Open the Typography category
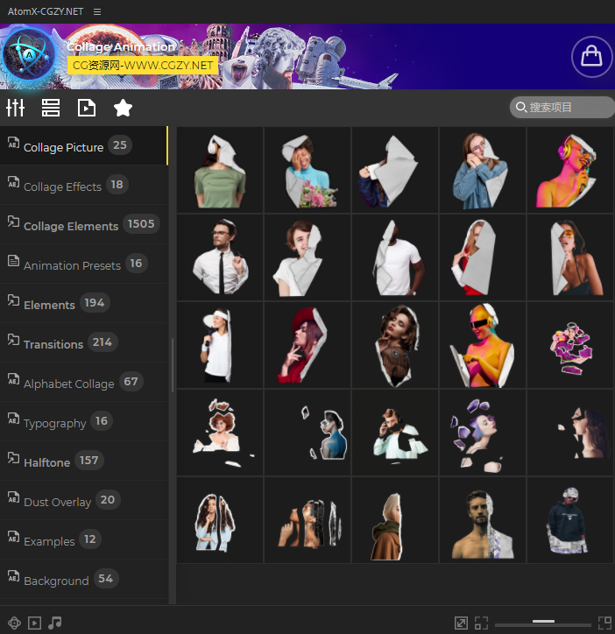615x634 pixels. coord(84,421)
